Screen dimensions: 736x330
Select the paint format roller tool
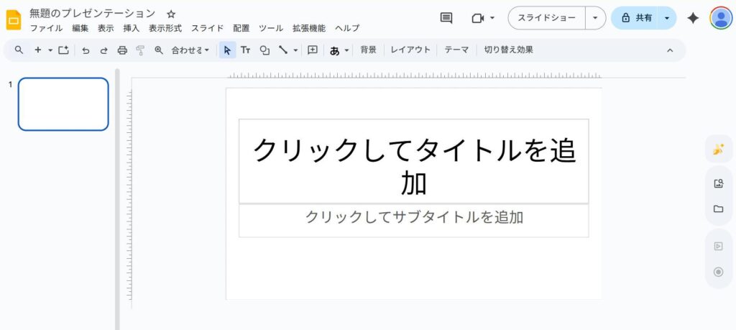[140, 50]
